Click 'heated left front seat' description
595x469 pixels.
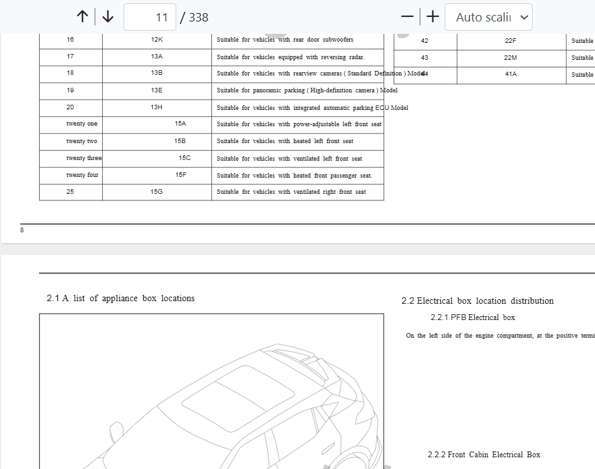285,141
